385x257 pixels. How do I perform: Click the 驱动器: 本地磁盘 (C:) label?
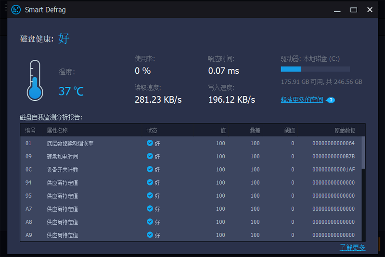tap(310, 59)
